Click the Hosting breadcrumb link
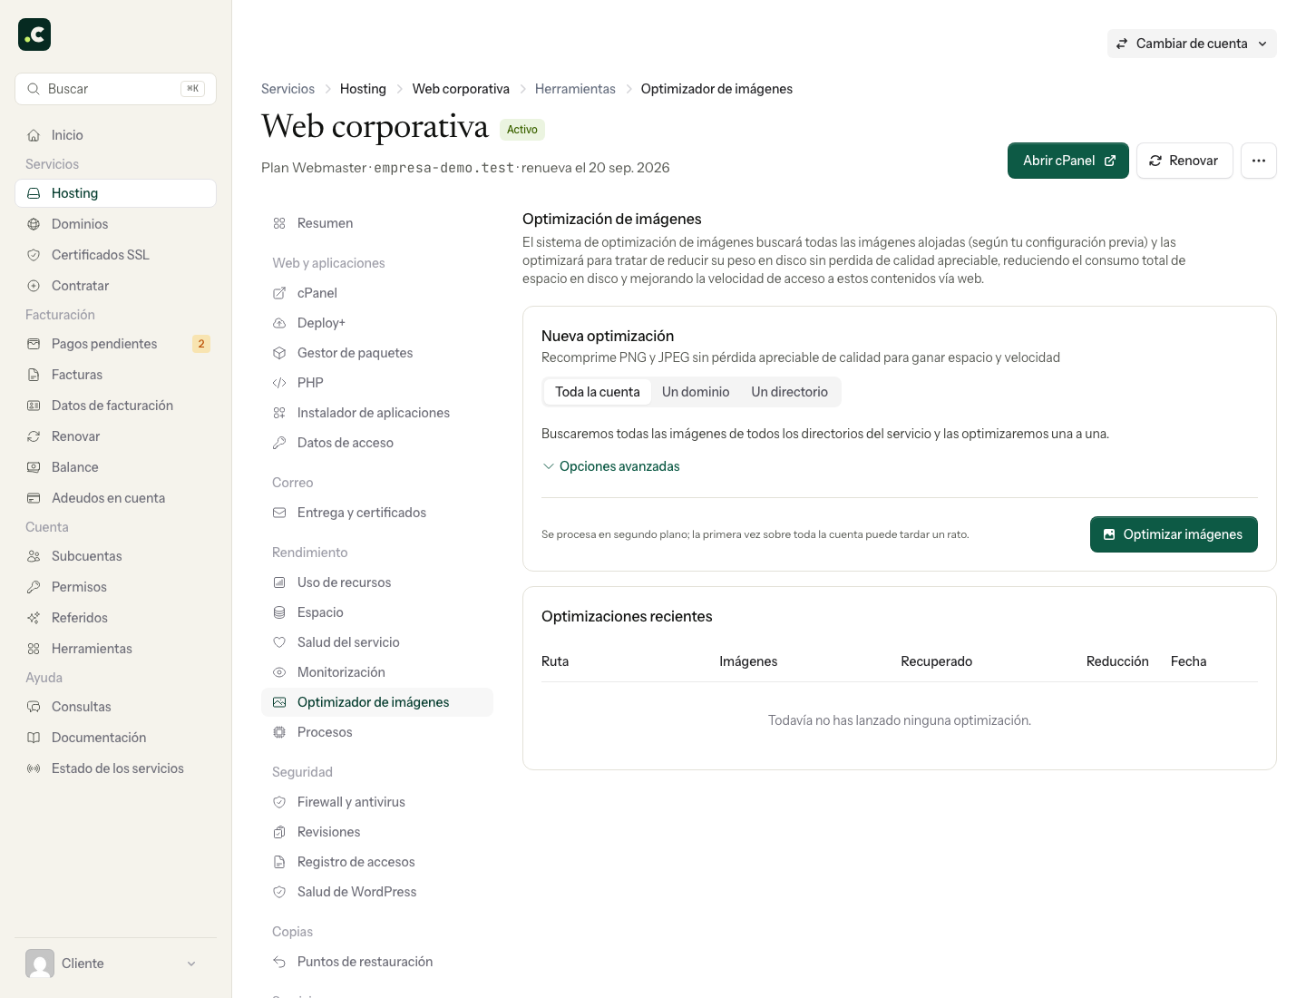This screenshot has width=1306, height=998. pos(363,89)
